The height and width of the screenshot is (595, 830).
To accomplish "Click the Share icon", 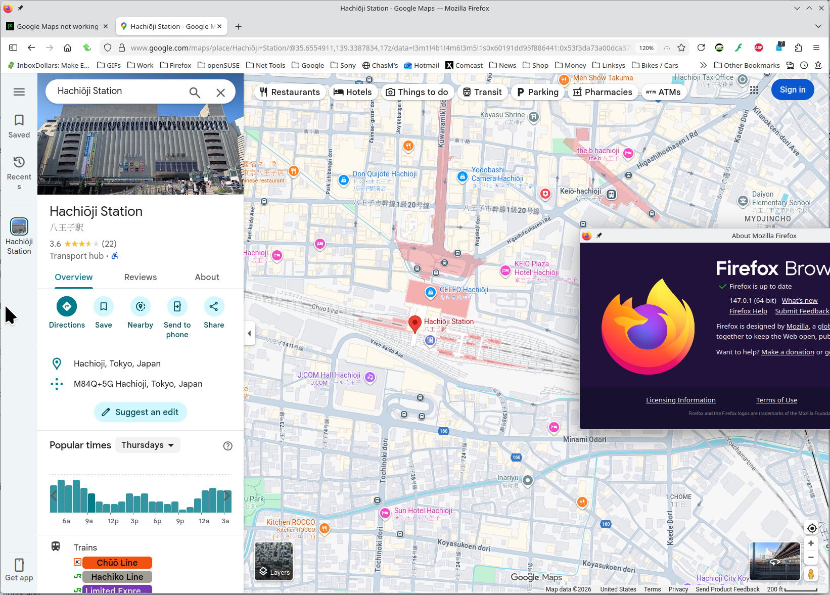I will [214, 306].
